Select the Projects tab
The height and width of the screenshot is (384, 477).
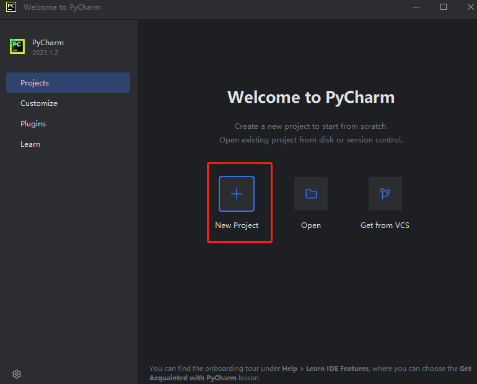(68, 83)
